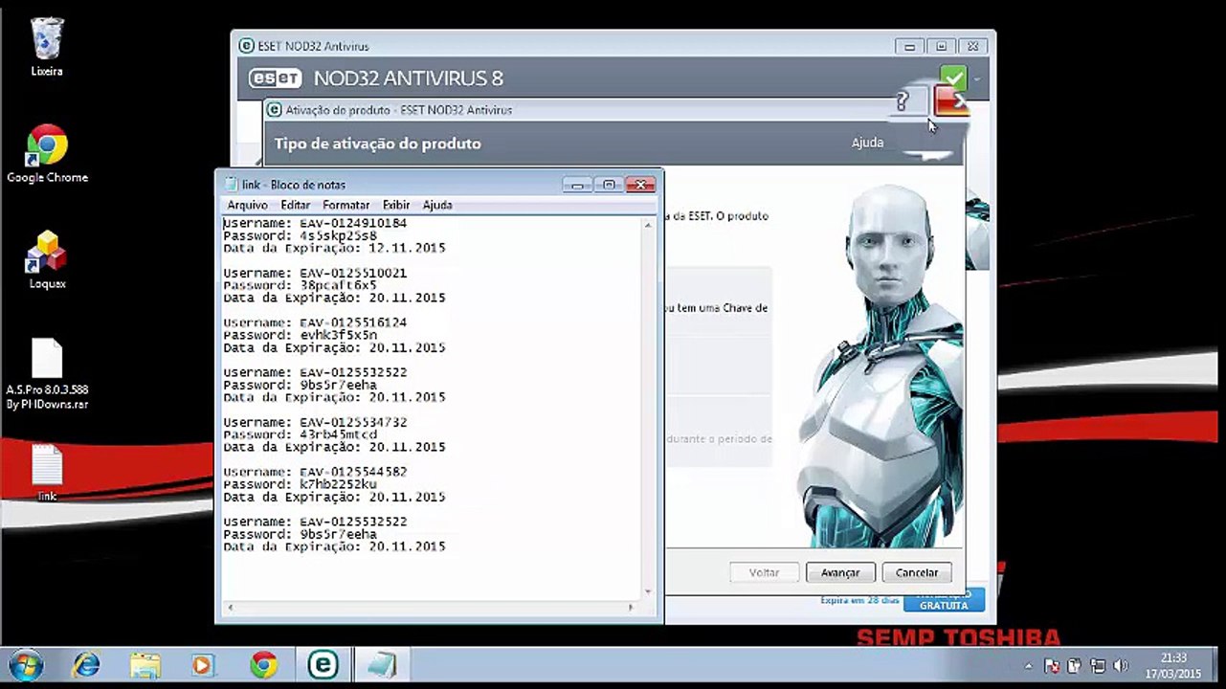
Task: Switch to ESET in the taskbar
Action: (323, 665)
